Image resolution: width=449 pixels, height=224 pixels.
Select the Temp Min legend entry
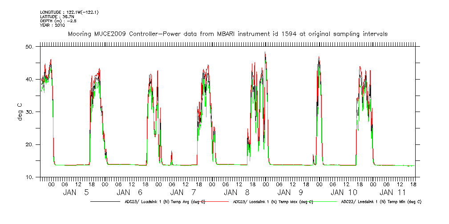(381, 201)
